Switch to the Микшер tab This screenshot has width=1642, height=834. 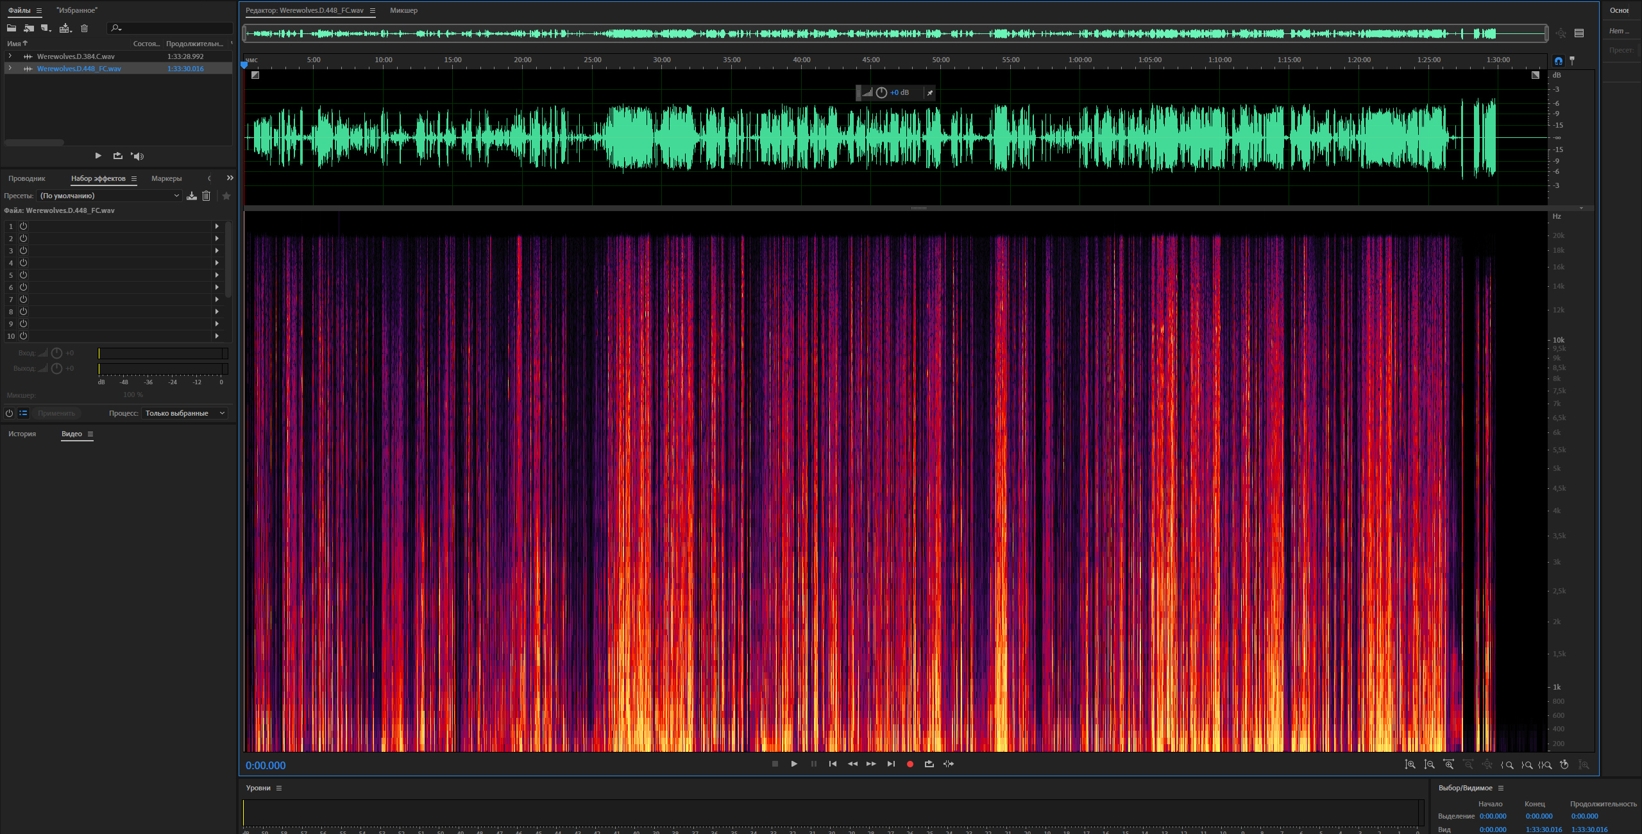403,10
